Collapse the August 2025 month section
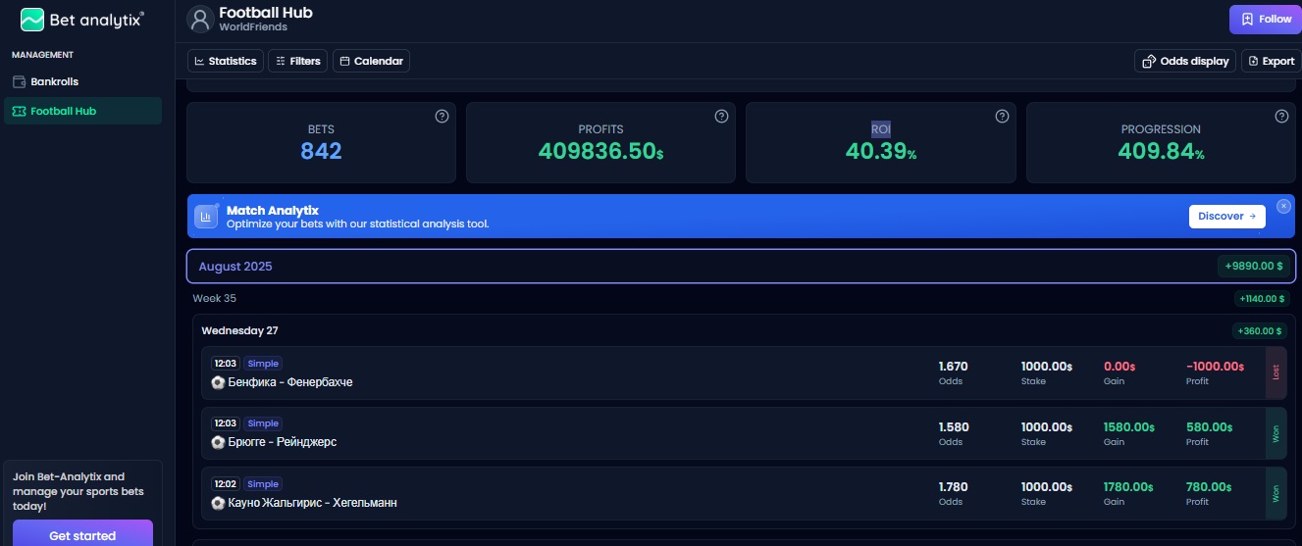The height and width of the screenshot is (546, 1302). [x=235, y=267]
